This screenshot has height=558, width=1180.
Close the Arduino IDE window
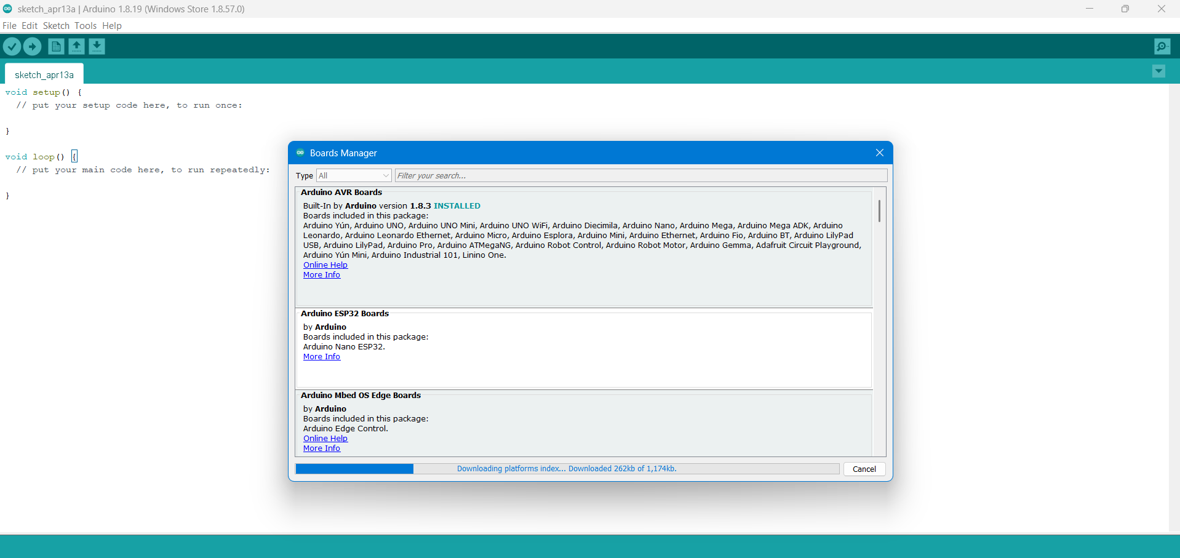(x=1162, y=9)
